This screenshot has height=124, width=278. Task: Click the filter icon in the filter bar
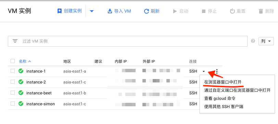(15, 41)
